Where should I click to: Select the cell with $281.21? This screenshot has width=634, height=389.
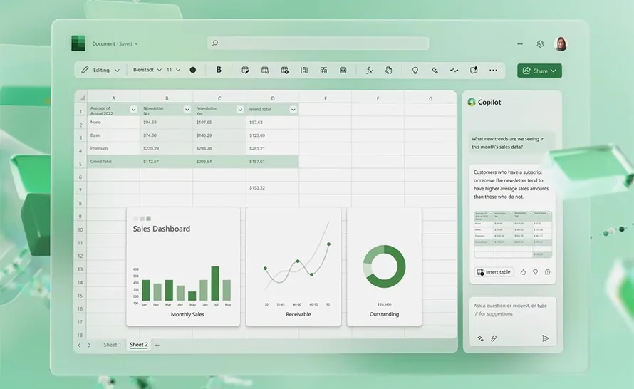(x=273, y=148)
